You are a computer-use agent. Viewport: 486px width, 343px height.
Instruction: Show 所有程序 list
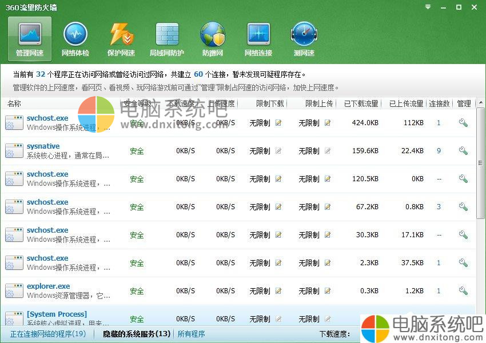pyautogui.click(x=191, y=334)
